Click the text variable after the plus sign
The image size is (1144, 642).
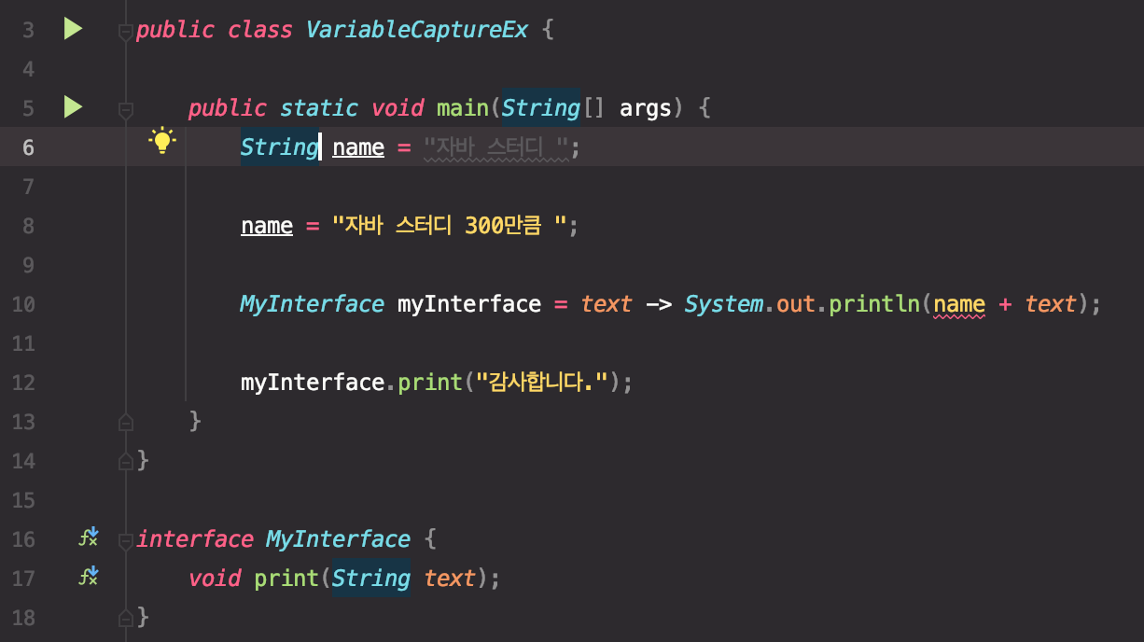1051,304
